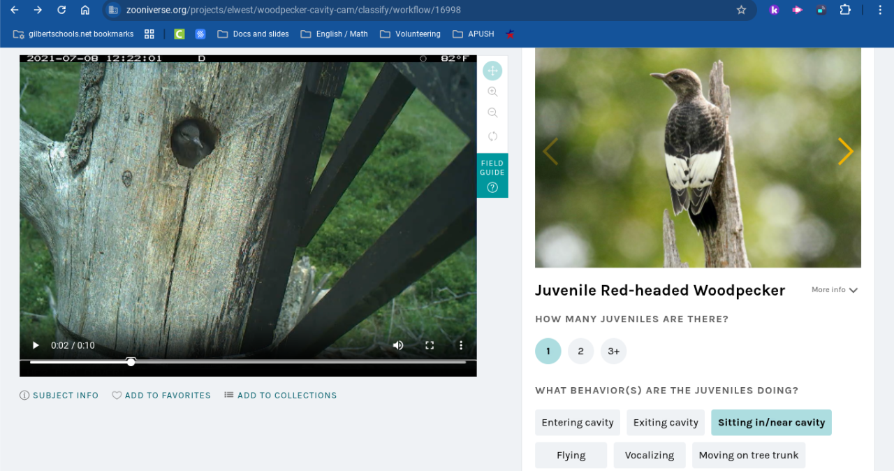Viewport: 894px width, 471px height.
Task: Open the apps grid icon in bookmarks bar
Action: click(x=149, y=34)
